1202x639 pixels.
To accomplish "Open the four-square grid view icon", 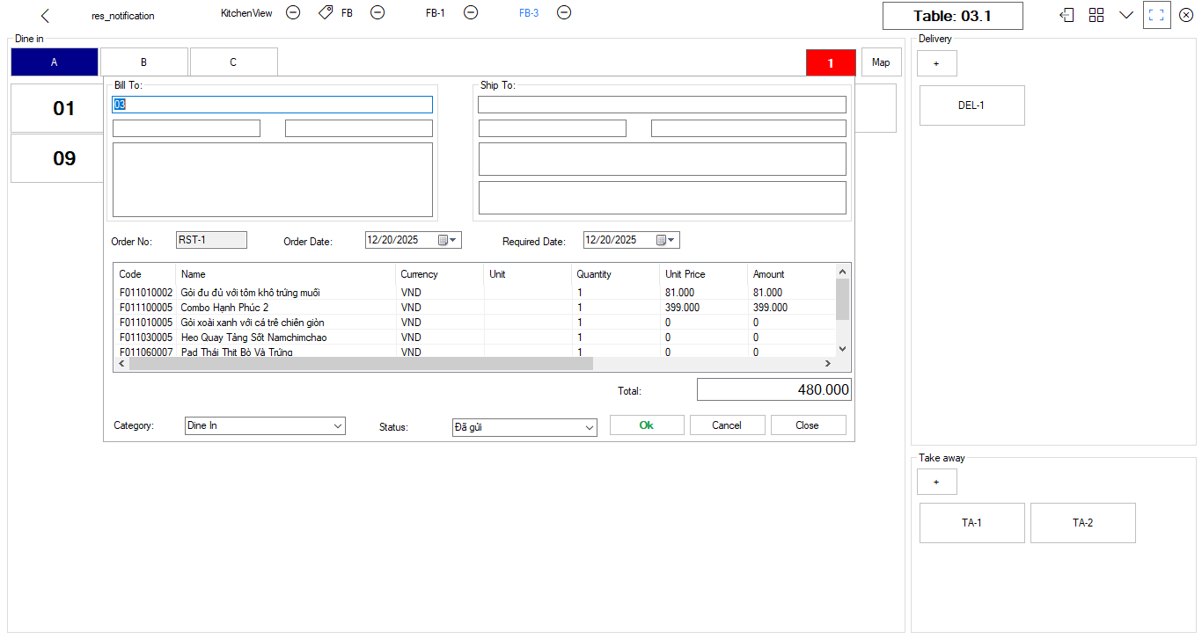I will tap(1096, 15).
